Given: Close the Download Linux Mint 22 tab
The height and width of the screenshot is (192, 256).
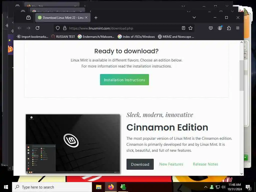Looking at the screenshot, I should pos(86,17).
